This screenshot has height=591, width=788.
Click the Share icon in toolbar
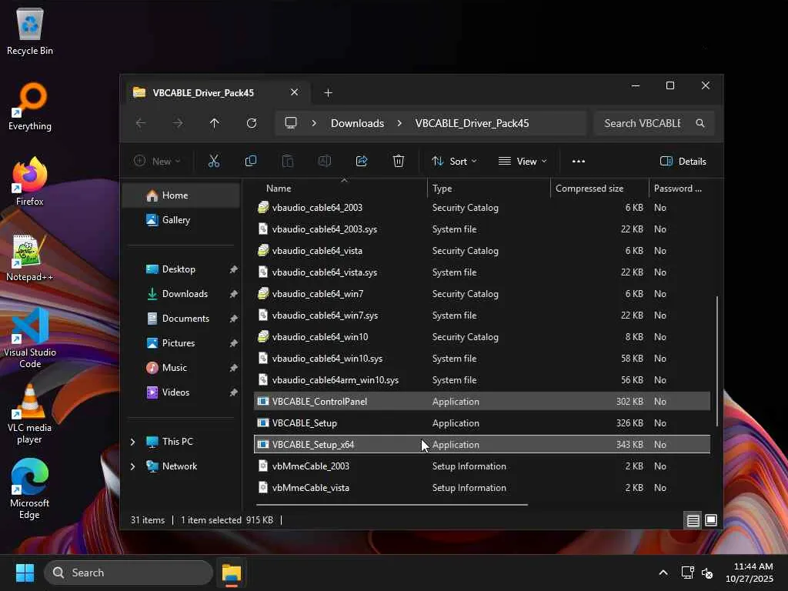(x=362, y=161)
